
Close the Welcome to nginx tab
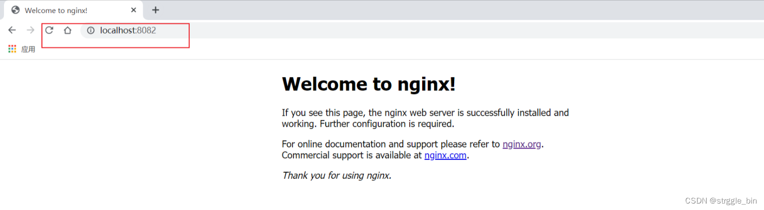(x=133, y=10)
